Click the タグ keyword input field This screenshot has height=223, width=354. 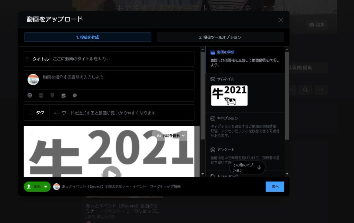tap(121, 113)
